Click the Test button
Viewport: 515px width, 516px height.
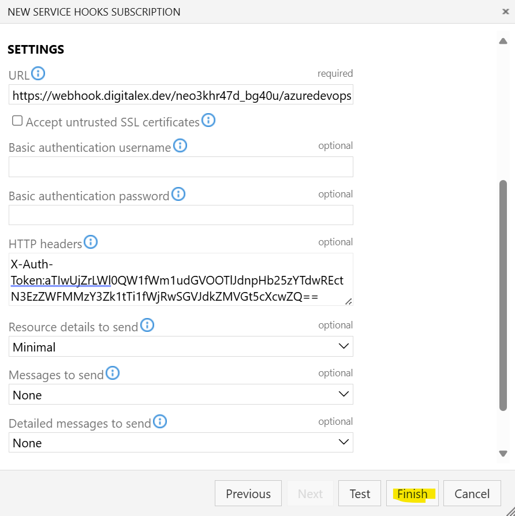pos(360,493)
